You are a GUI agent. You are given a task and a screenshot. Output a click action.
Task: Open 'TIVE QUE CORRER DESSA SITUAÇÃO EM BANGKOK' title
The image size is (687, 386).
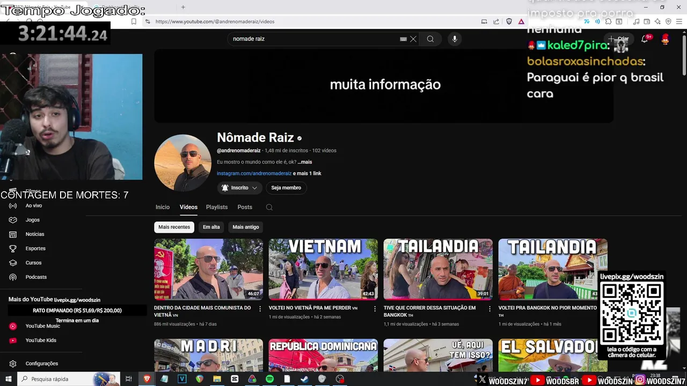(429, 311)
